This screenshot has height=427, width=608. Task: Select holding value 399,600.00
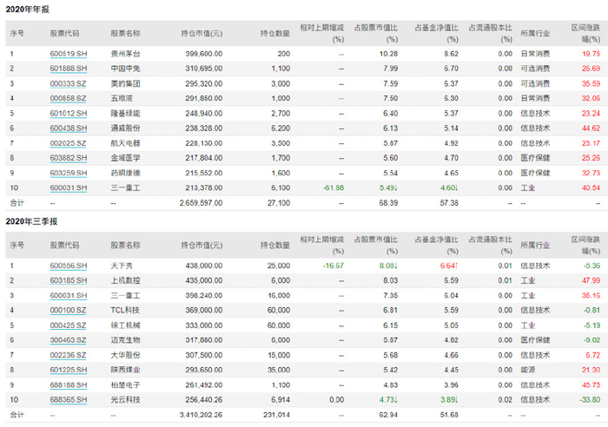point(203,54)
